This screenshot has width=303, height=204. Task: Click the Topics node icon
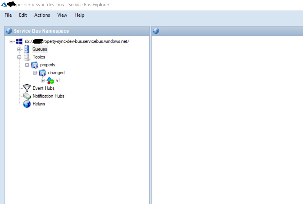[27, 57]
